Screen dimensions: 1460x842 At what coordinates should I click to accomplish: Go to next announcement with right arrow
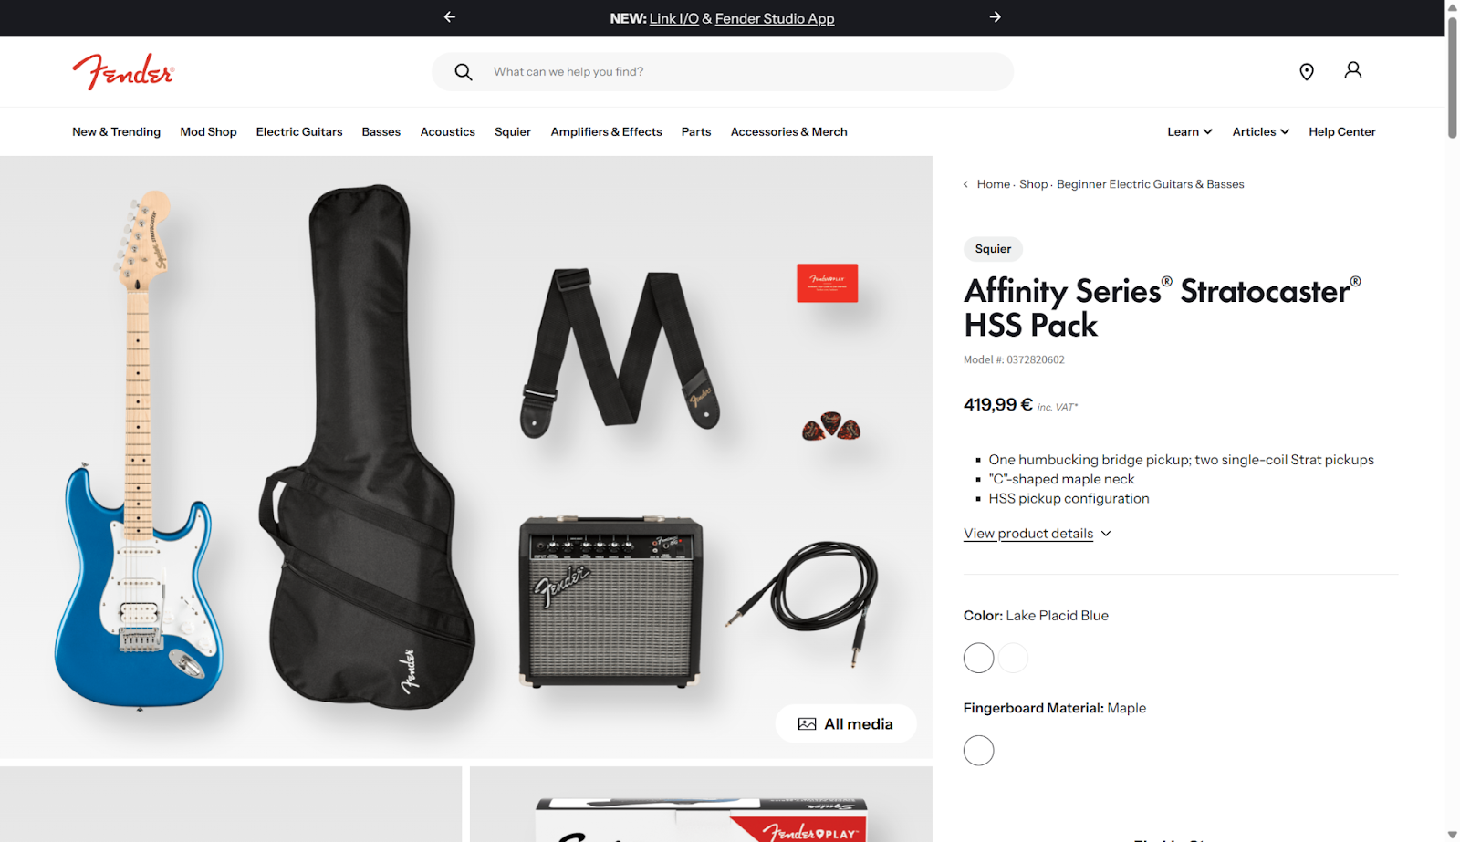pos(996,17)
